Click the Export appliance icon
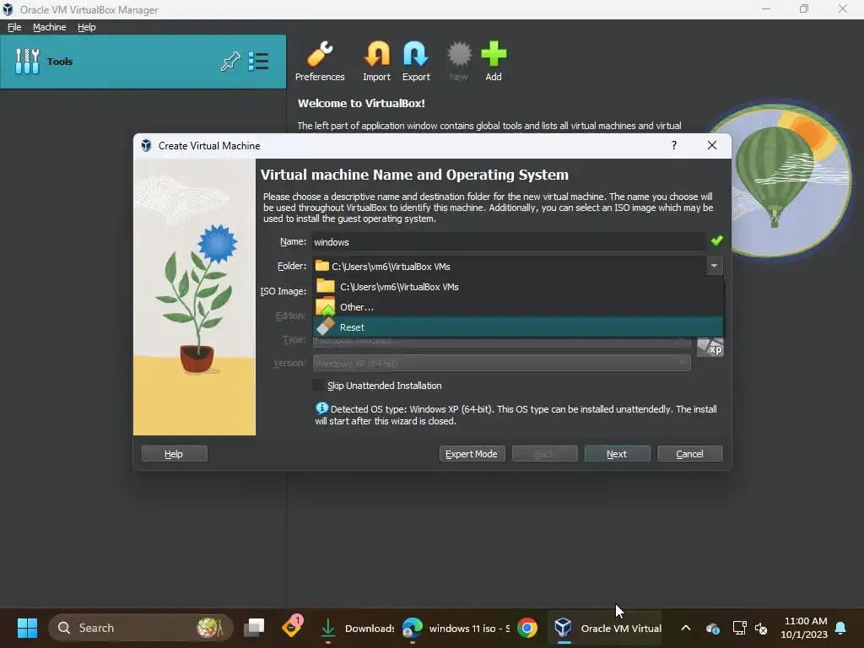The height and width of the screenshot is (648, 864). tap(416, 61)
